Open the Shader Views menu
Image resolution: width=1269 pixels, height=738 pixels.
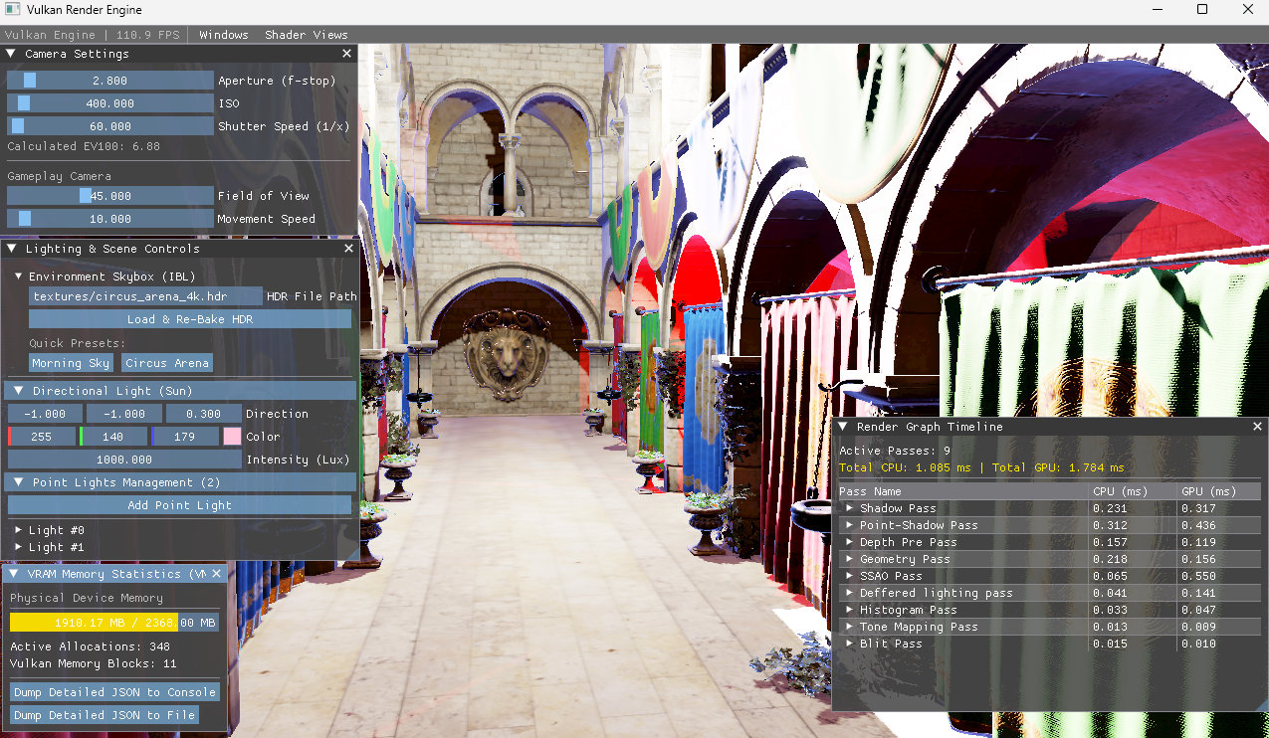[307, 35]
